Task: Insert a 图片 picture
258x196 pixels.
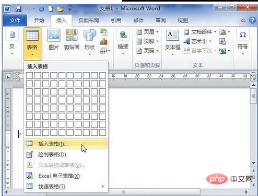Action: (54, 40)
